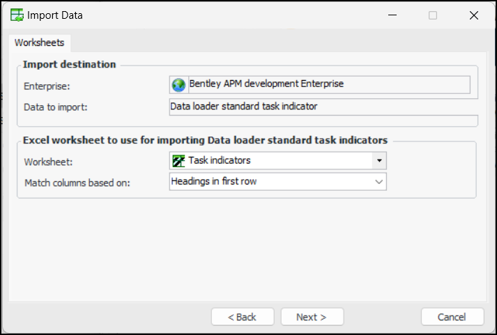Go back with the Back button
The width and height of the screenshot is (497, 335).
(242, 317)
